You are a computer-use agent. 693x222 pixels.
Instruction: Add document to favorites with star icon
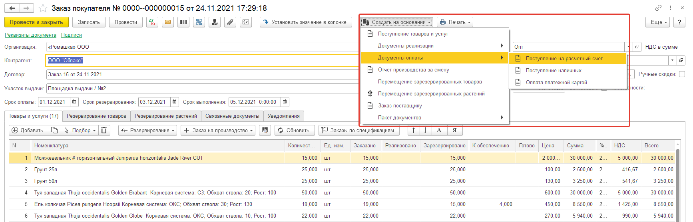click(x=43, y=8)
